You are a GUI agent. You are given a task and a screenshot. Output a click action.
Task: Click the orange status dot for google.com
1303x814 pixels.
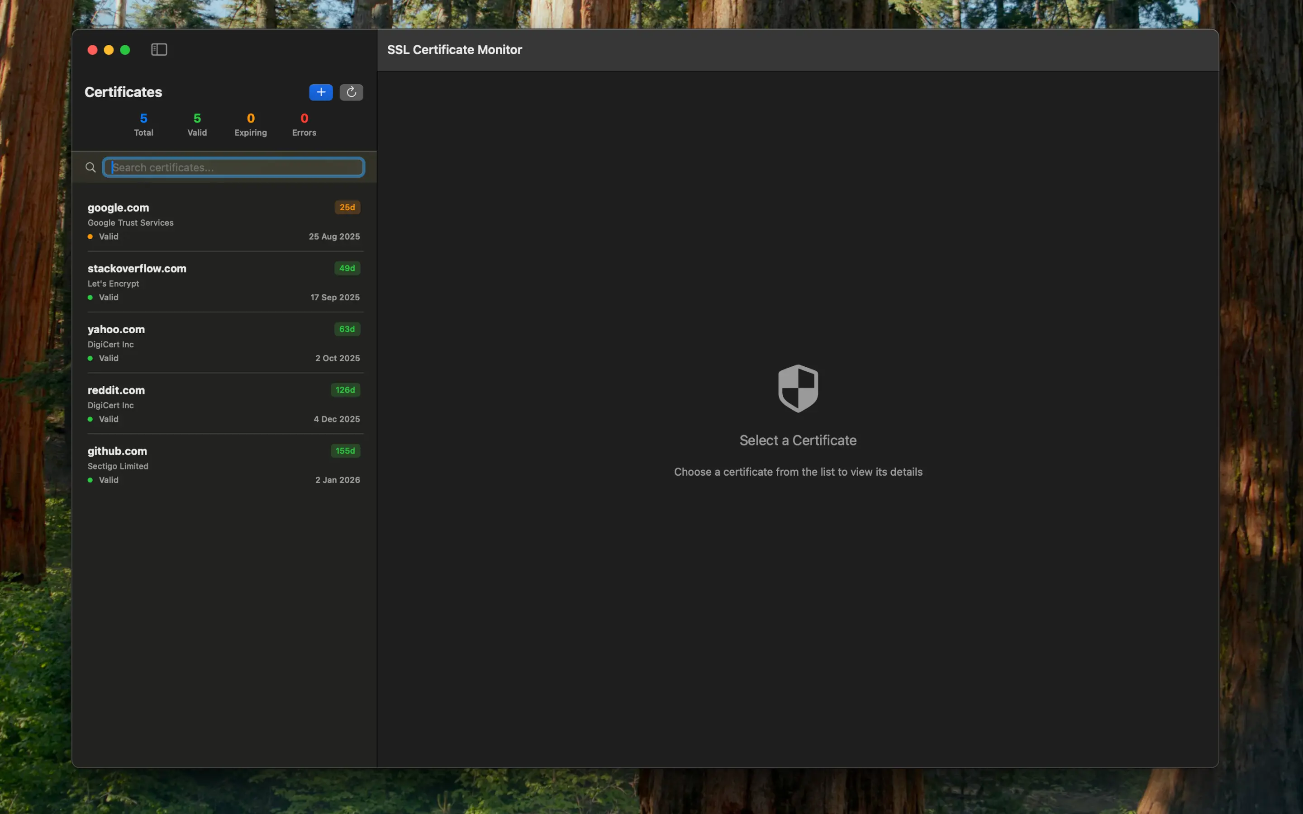[90, 237]
